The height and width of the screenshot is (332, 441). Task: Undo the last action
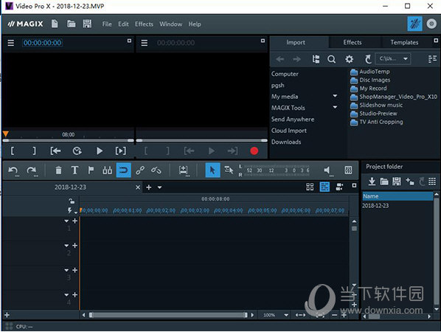tap(13, 170)
